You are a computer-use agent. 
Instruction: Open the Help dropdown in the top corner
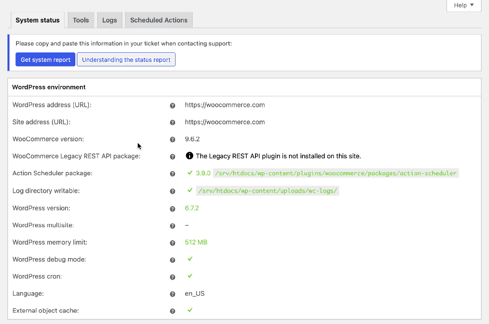coord(463,5)
